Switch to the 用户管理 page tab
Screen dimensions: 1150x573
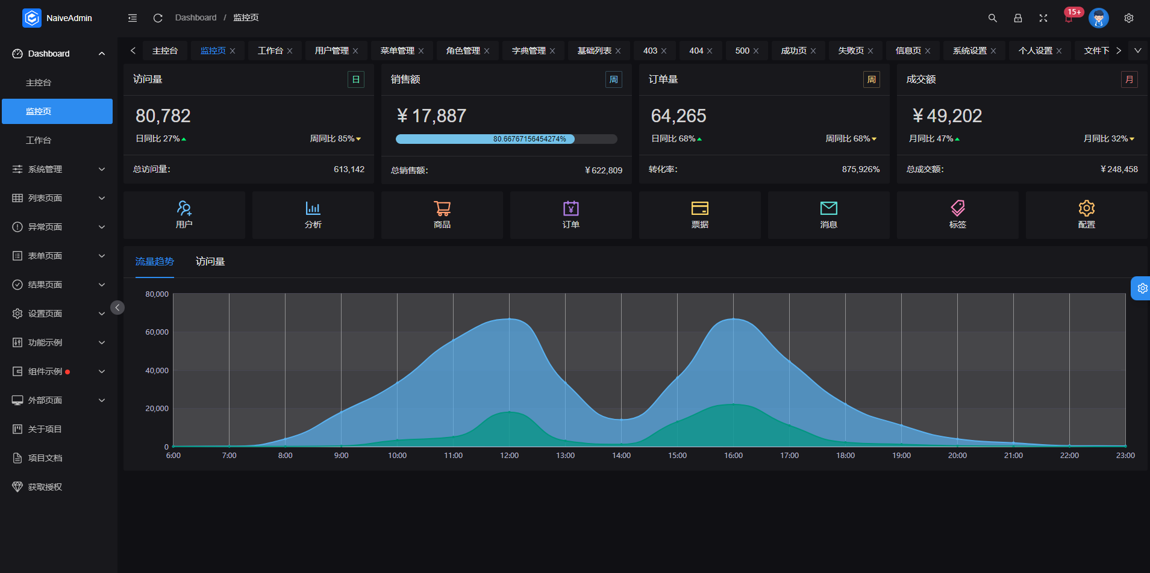(331, 51)
